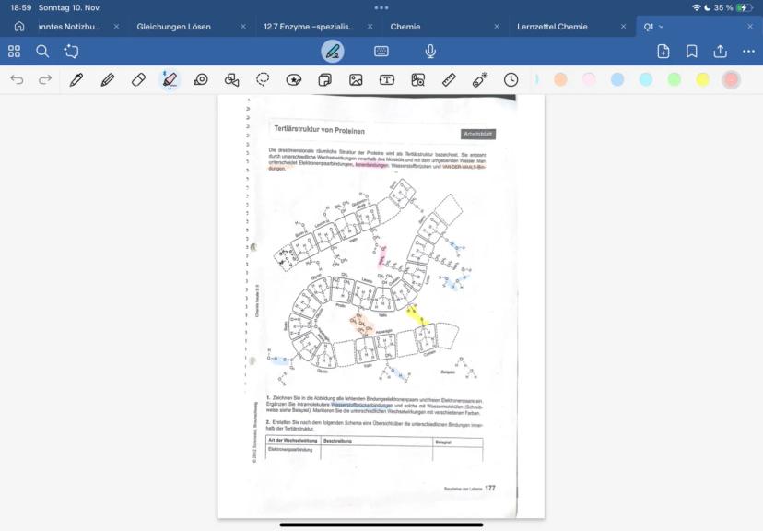Switch to keyboard typing mode
The image size is (763, 531).
coord(381,52)
